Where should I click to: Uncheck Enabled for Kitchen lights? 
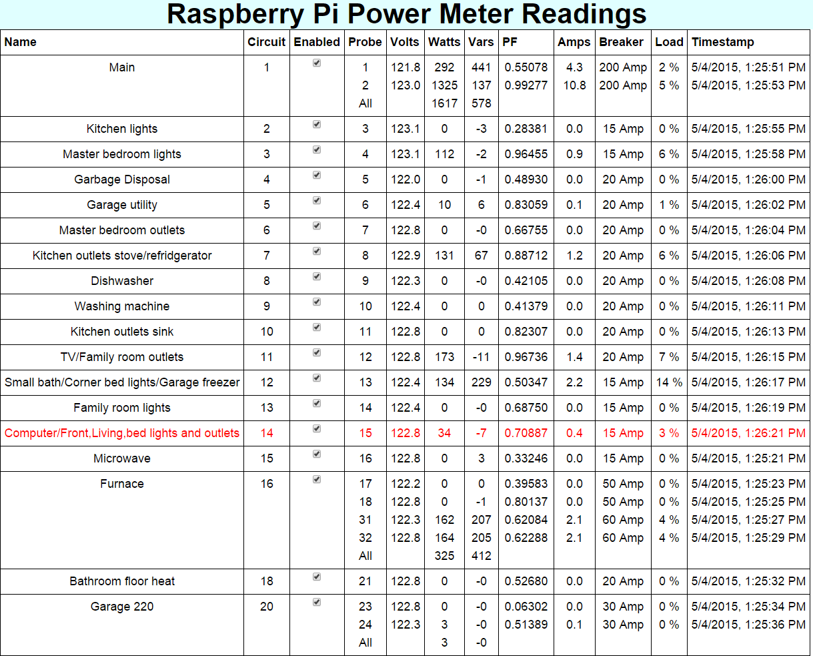click(x=317, y=125)
